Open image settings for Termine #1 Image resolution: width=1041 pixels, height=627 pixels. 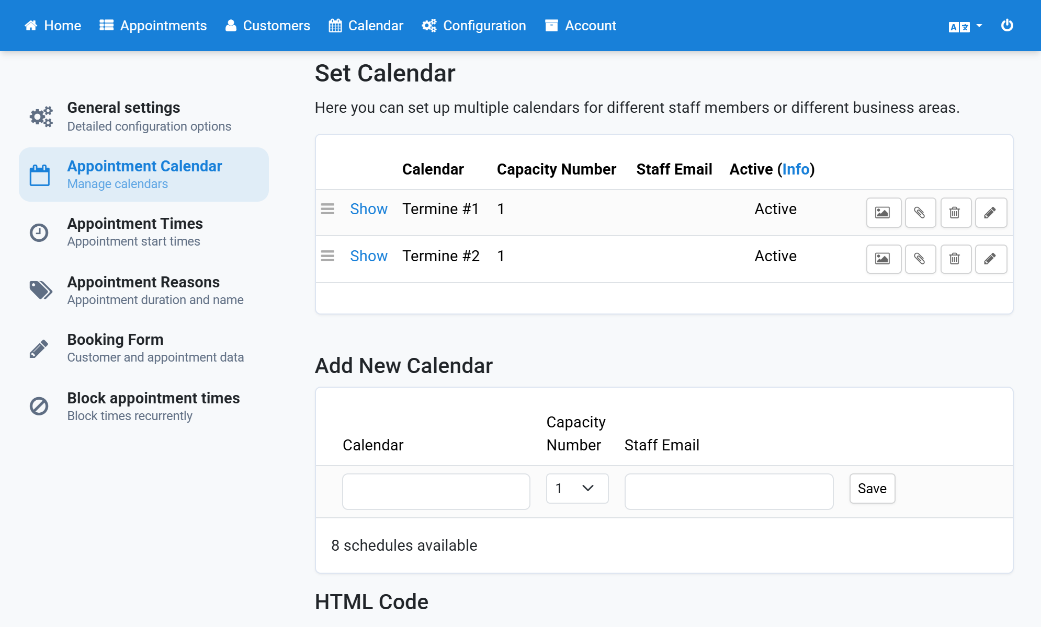point(884,213)
